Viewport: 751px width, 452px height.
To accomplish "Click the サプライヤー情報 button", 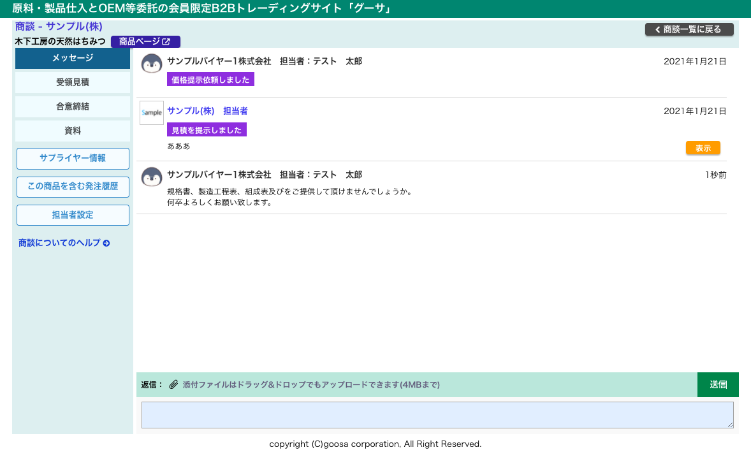I will click(x=73, y=158).
